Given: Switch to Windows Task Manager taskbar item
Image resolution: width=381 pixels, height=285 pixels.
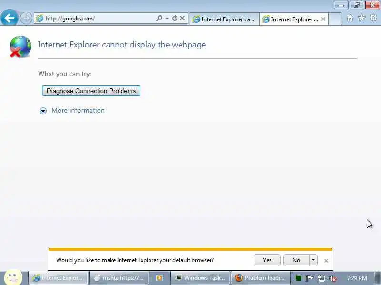Looking at the screenshot, I should 200,278.
